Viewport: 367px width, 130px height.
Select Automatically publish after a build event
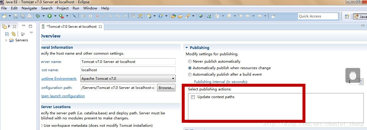tap(190, 74)
